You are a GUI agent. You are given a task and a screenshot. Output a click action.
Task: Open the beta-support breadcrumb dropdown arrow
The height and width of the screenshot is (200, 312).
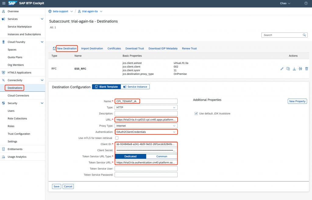[72, 12]
